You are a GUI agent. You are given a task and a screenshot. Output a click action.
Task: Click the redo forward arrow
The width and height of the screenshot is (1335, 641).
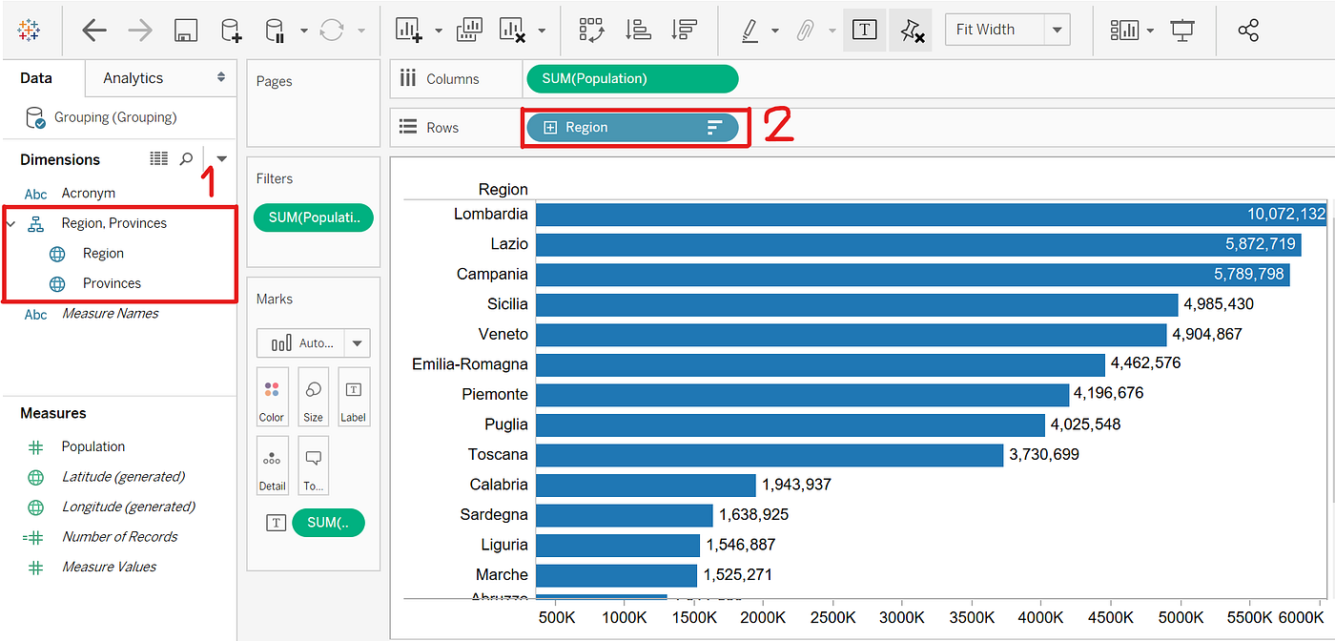point(140,31)
